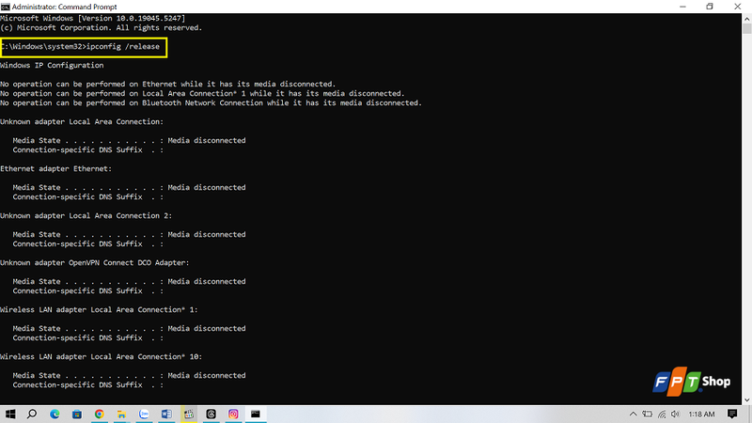Viewport: 752px width, 423px height.
Task: Click the 'Administrator: Command Prompt' title text
Action: pos(64,7)
